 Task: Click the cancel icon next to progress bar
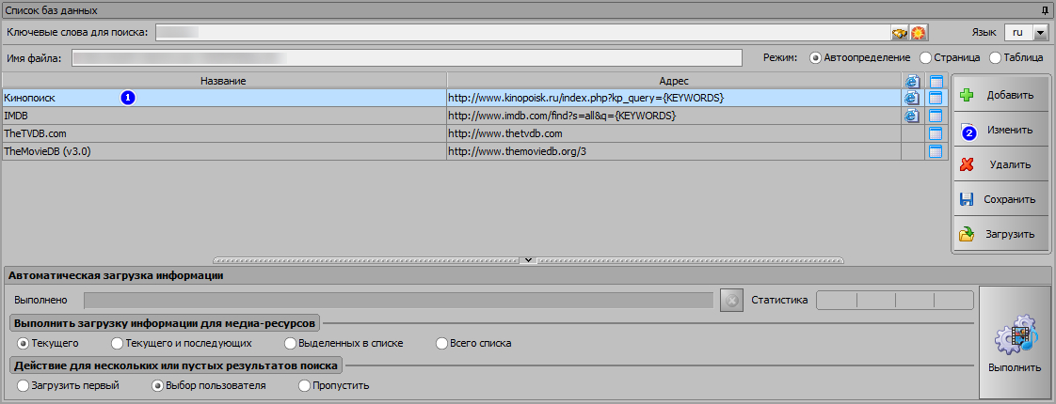tap(730, 301)
